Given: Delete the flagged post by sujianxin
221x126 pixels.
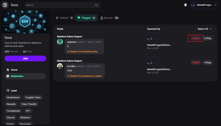Looking at the screenshot, I should 196,38.
